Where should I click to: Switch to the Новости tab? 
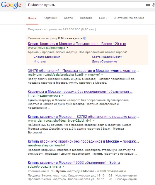click(x=86, y=18)
